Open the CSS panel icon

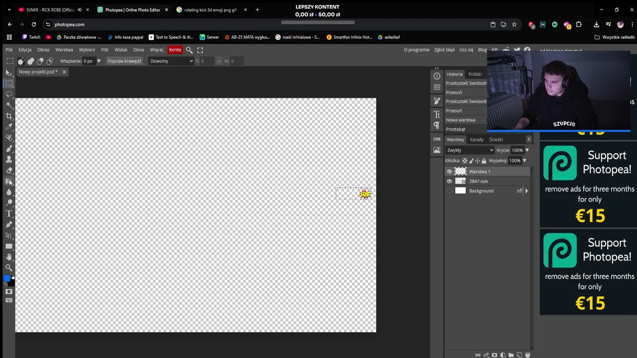[437, 139]
